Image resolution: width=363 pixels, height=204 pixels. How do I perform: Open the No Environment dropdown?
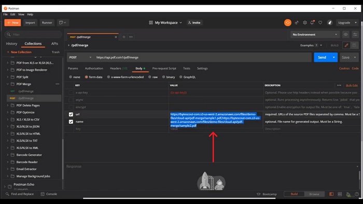pyautogui.click(x=315, y=35)
